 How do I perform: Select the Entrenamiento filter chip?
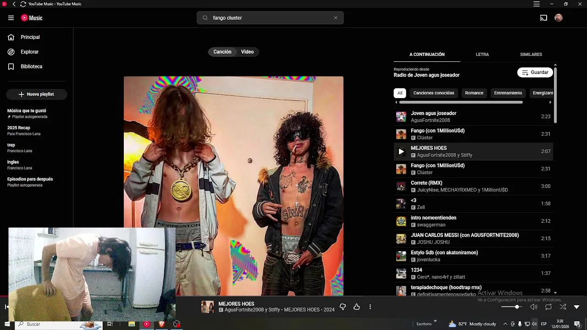(508, 93)
